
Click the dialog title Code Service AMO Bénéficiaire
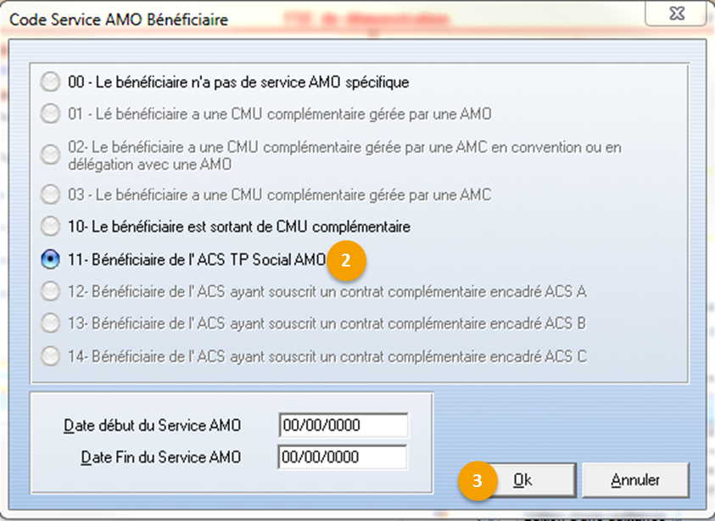coord(119,20)
